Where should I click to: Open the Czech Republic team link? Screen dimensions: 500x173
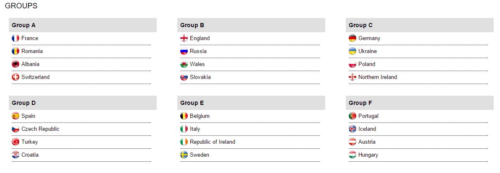point(40,129)
